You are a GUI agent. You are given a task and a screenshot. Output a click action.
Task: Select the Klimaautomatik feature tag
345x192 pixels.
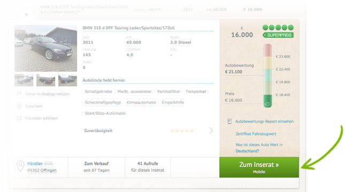pos(141,102)
